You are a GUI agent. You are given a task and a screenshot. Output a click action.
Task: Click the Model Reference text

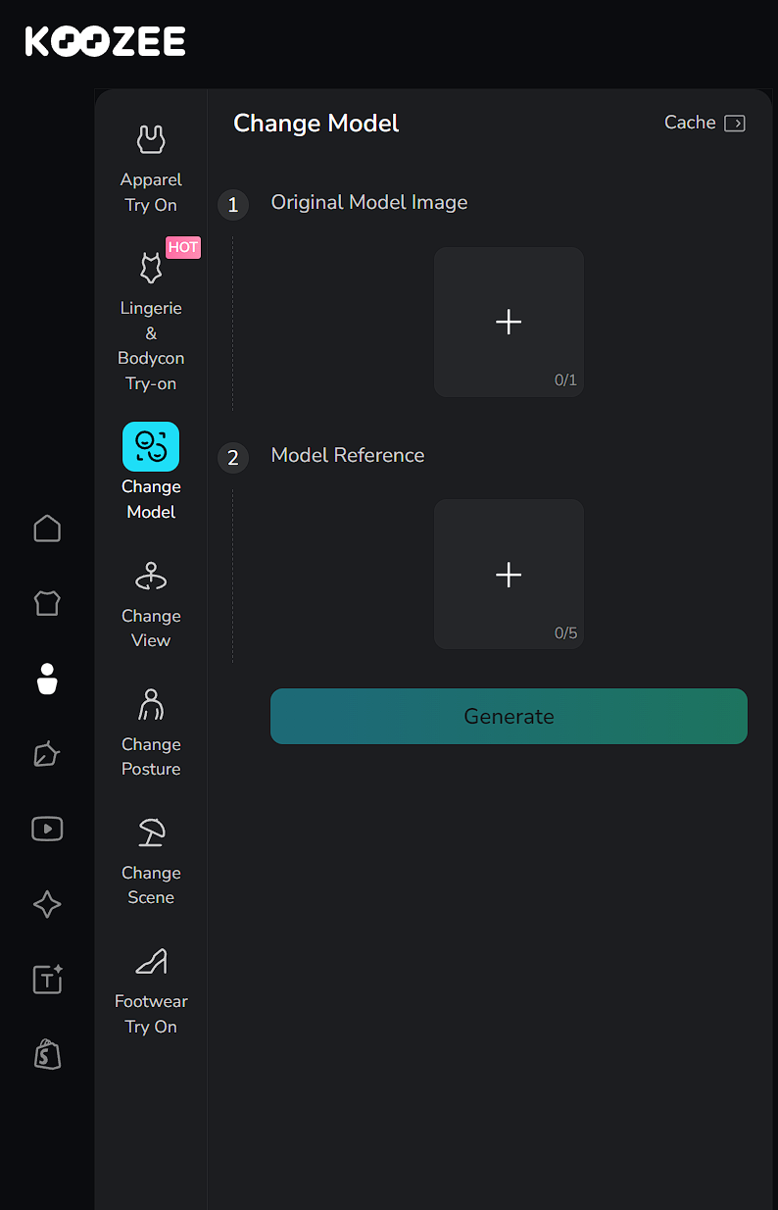pos(348,455)
